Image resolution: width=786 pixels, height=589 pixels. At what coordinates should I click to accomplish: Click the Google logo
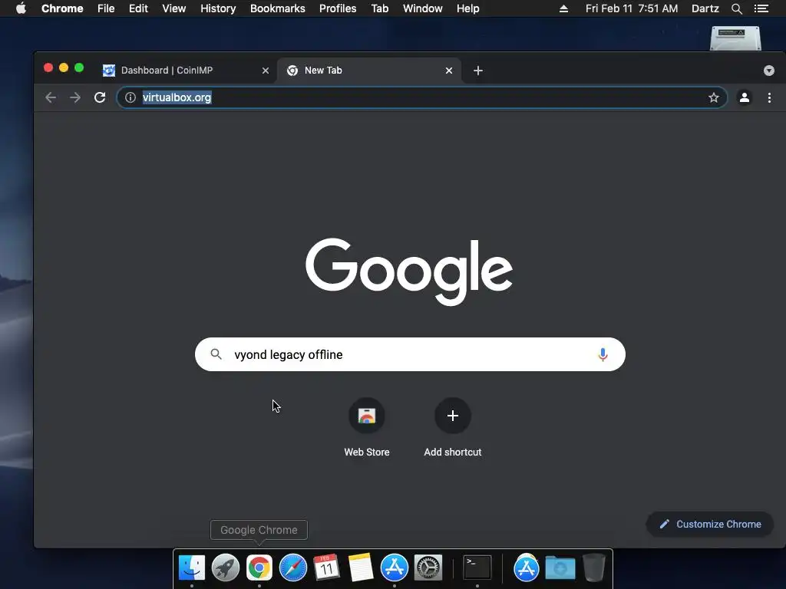pos(409,271)
